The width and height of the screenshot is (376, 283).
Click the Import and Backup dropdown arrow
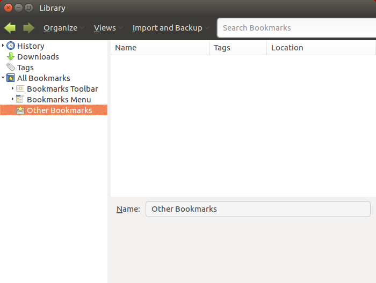coord(207,28)
